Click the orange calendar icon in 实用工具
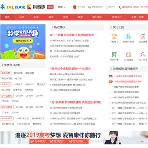 [x=128, y=55]
